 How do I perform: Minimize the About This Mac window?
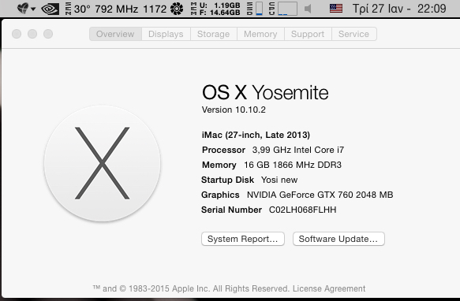point(32,34)
